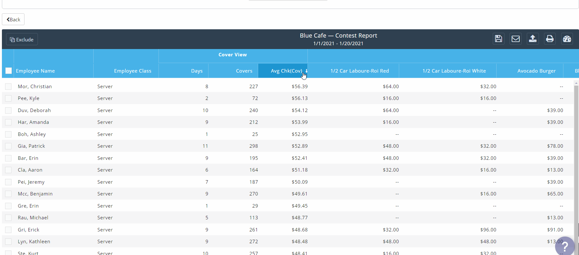Open the dashboard gauge icon
The height and width of the screenshot is (255, 579).
click(x=567, y=39)
